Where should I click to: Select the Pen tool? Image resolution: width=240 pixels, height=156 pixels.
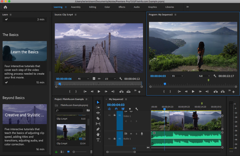98,129
